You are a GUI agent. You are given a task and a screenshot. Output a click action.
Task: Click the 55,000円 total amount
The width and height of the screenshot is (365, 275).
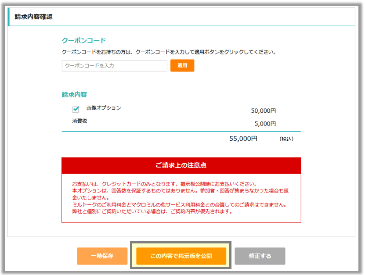pyautogui.click(x=243, y=139)
